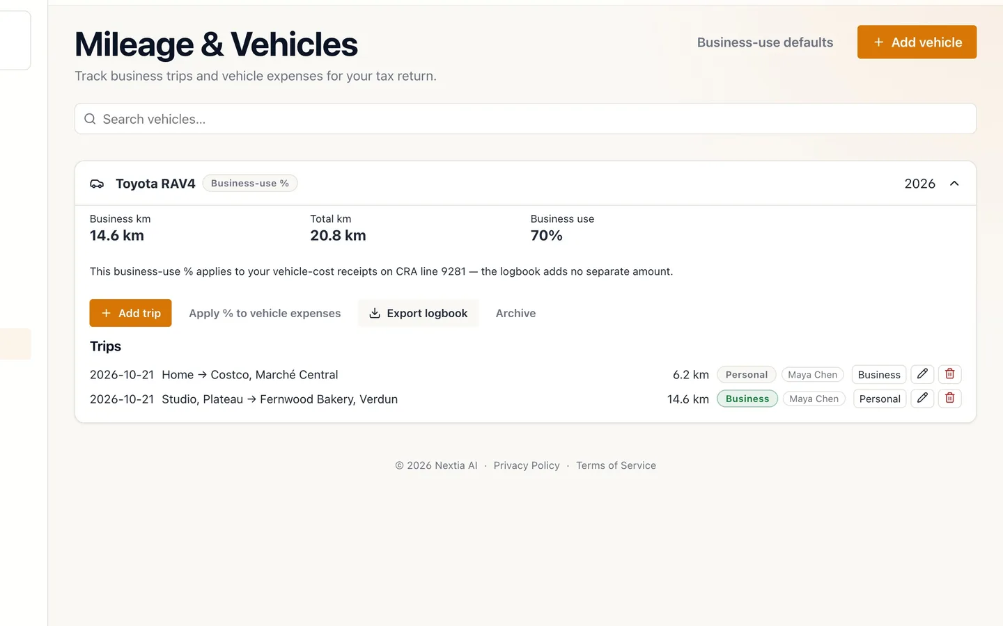The height and width of the screenshot is (626, 1003).
Task: Apply % to vehicle expenses
Action: (x=265, y=313)
